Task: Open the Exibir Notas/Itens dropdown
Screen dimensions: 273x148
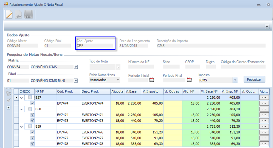Action: (118, 80)
